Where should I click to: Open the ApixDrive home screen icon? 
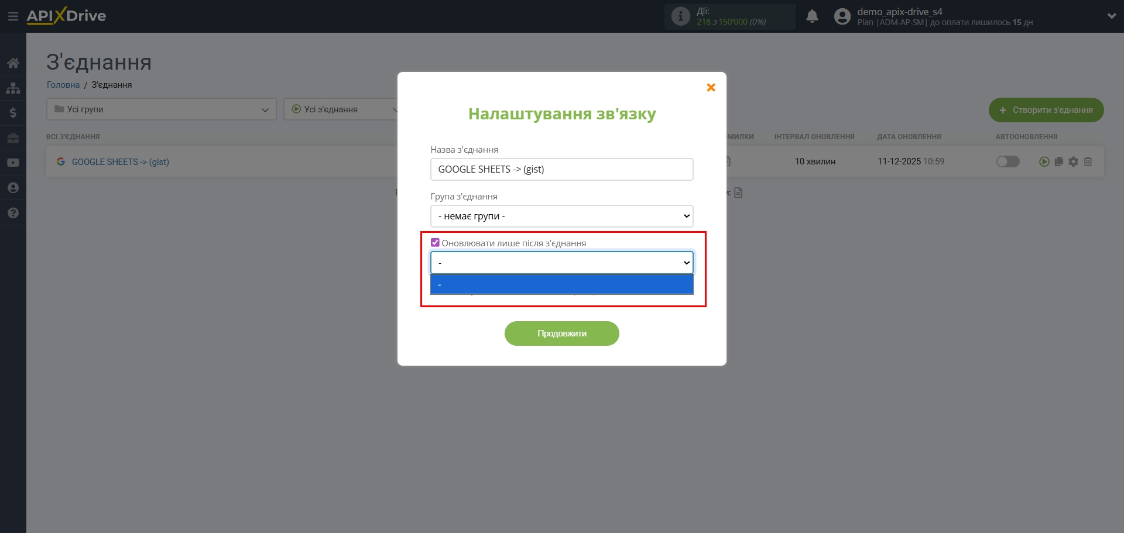[13, 63]
